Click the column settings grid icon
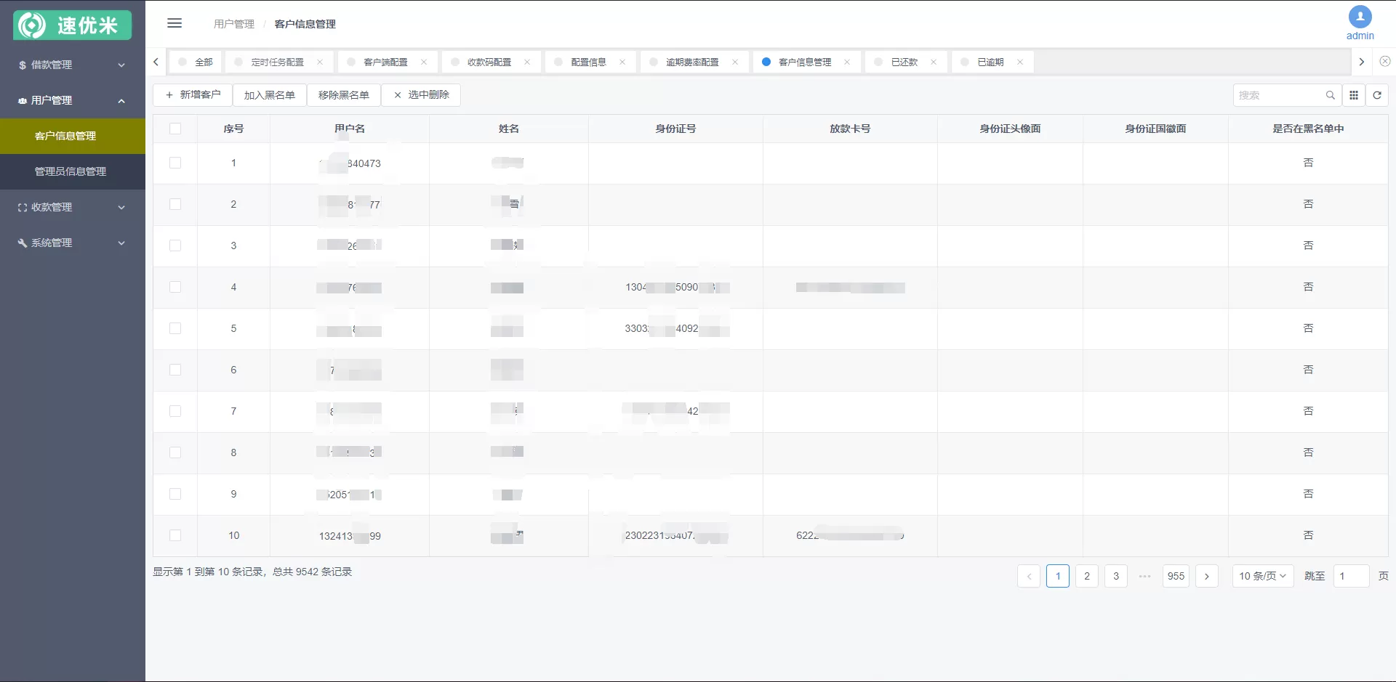 pos(1354,95)
